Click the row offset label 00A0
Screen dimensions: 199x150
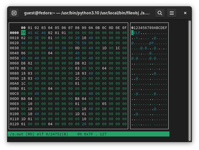[x=14, y=84]
